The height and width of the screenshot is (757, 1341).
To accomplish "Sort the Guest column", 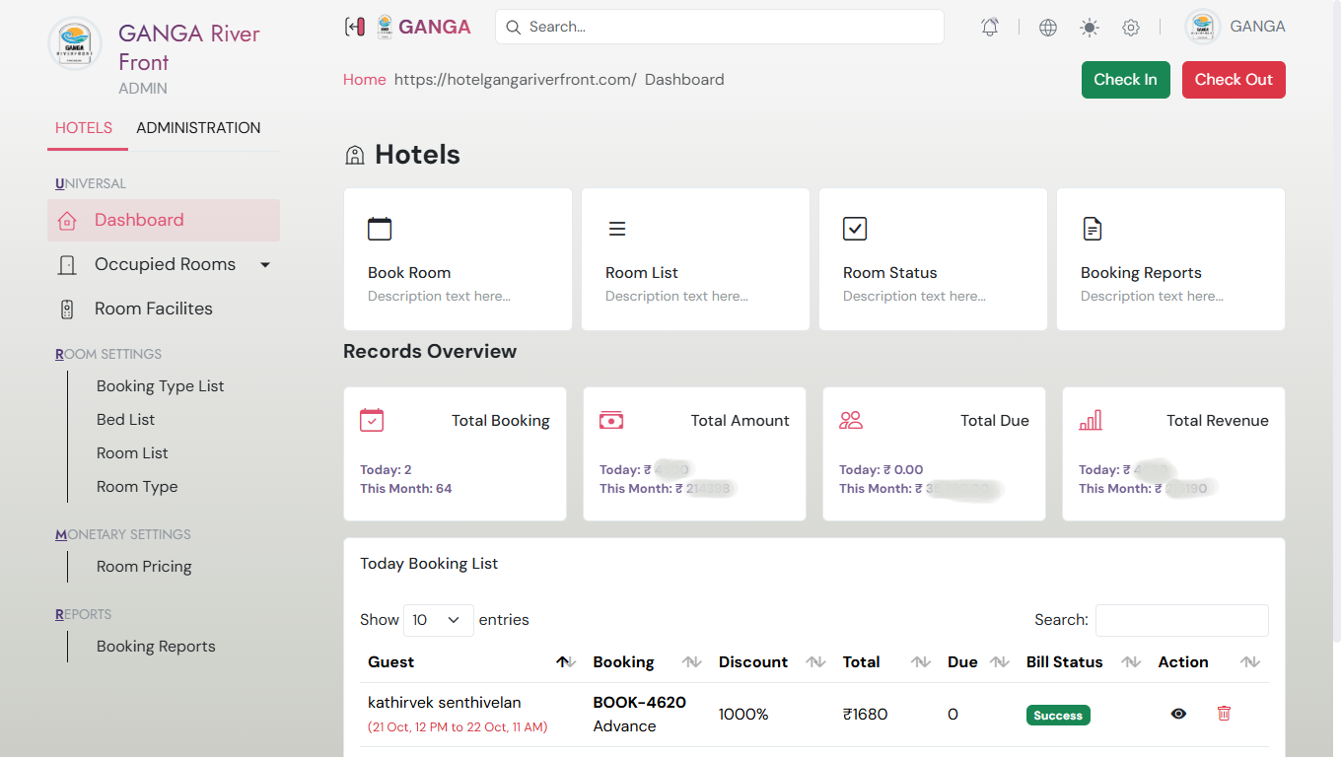I will 565,661.
